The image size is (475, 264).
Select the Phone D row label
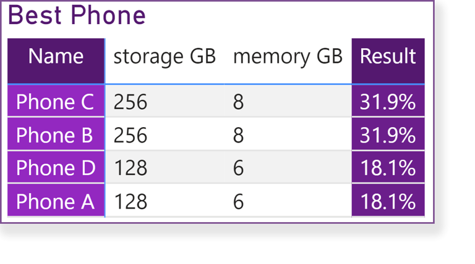(56, 167)
